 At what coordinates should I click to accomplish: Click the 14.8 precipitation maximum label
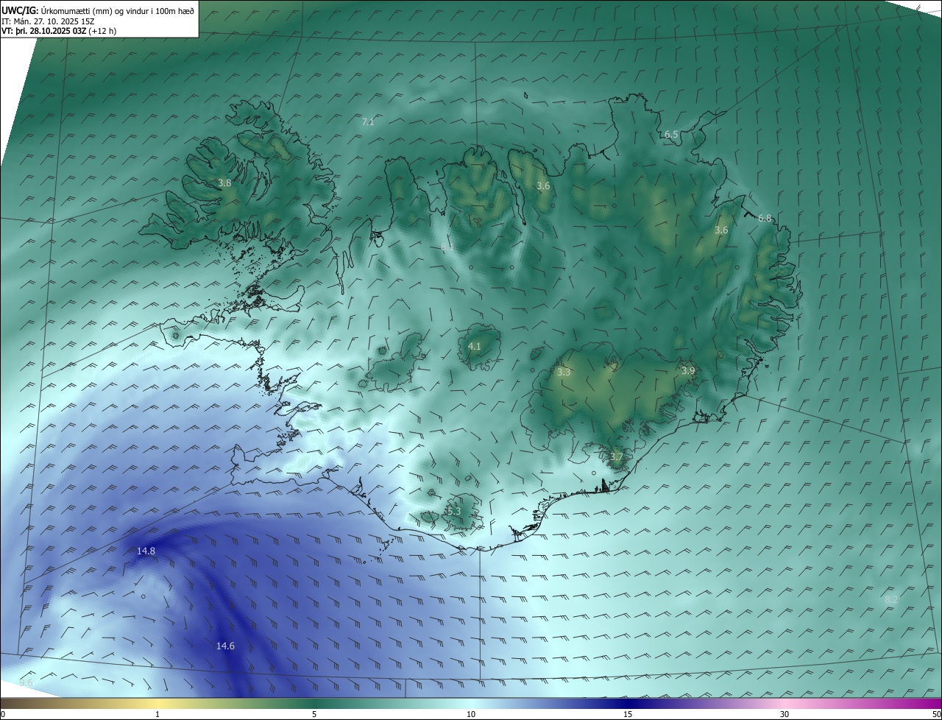146,551
